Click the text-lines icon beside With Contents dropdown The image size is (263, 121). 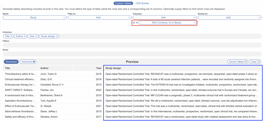[x=134, y=23]
